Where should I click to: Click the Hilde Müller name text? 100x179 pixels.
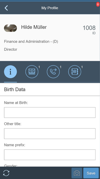tap(34, 27)
